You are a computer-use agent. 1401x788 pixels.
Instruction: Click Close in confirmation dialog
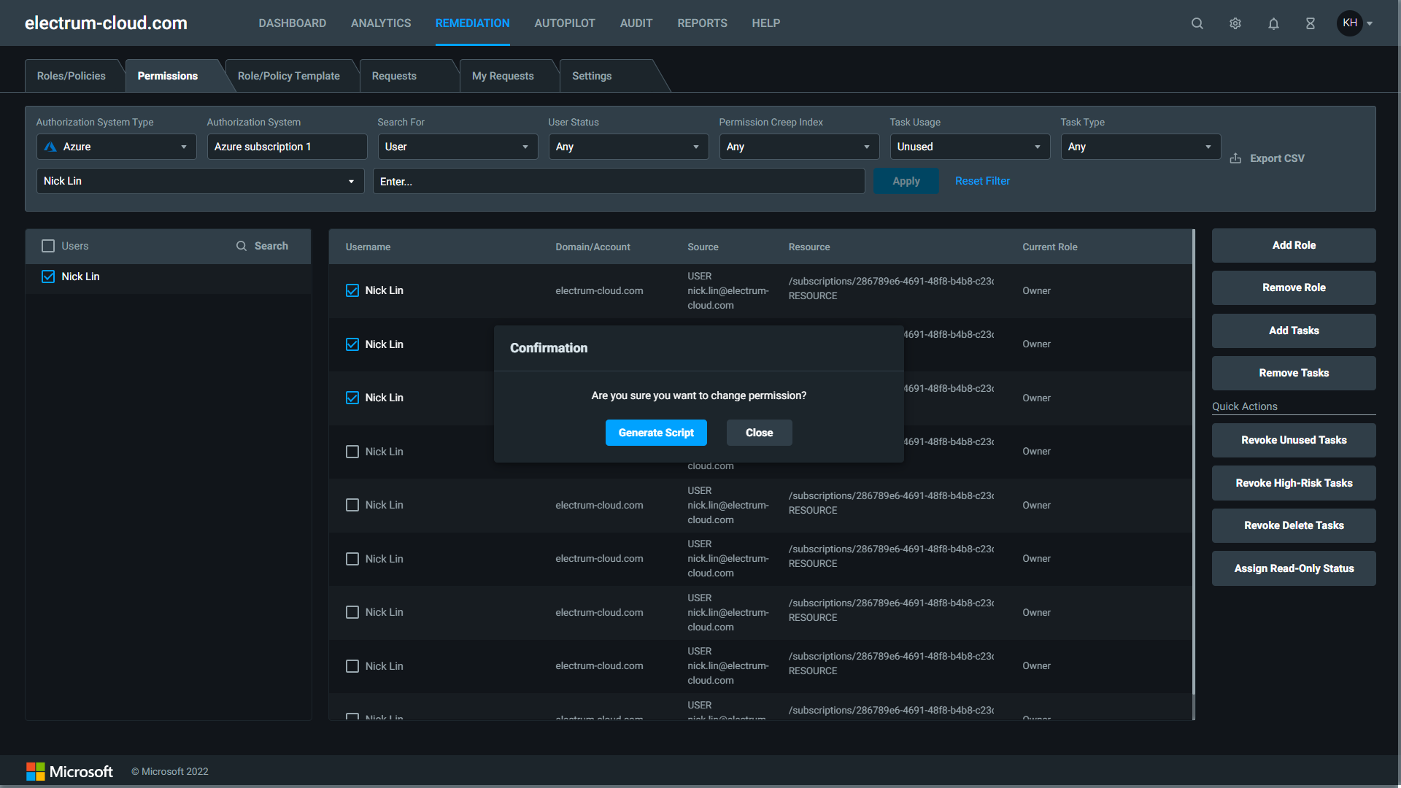click(x=759, y=433)
